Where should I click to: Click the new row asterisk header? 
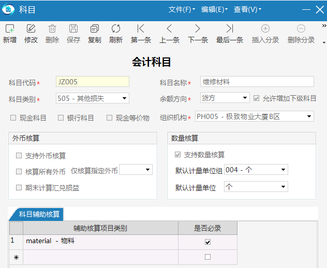[16, 257]
